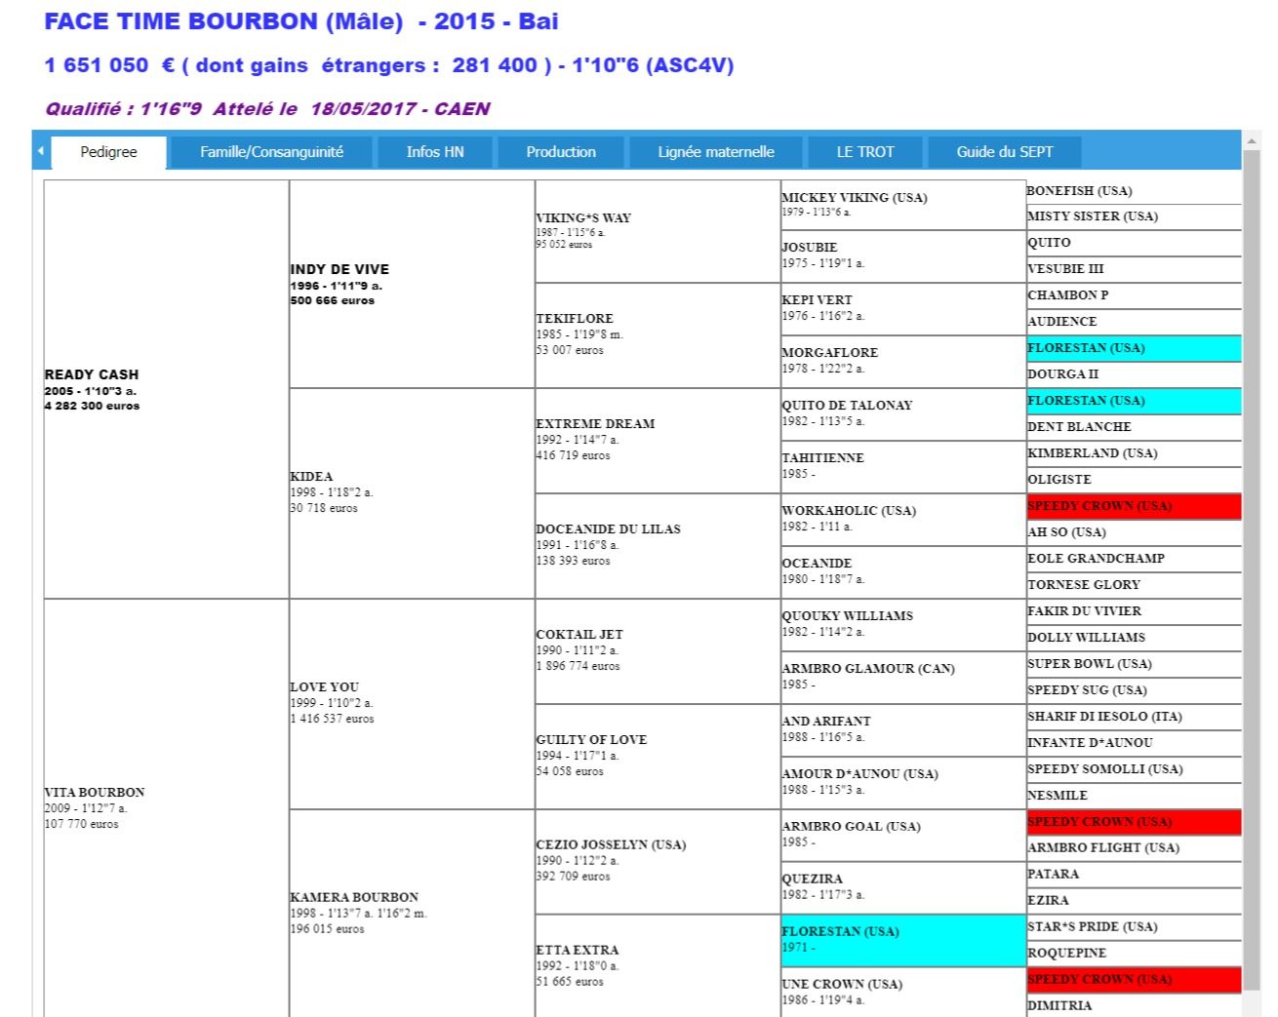1278x1017 pixels.
Task: Select QUITO DE TALONAY entry
Action: point(847,405)
